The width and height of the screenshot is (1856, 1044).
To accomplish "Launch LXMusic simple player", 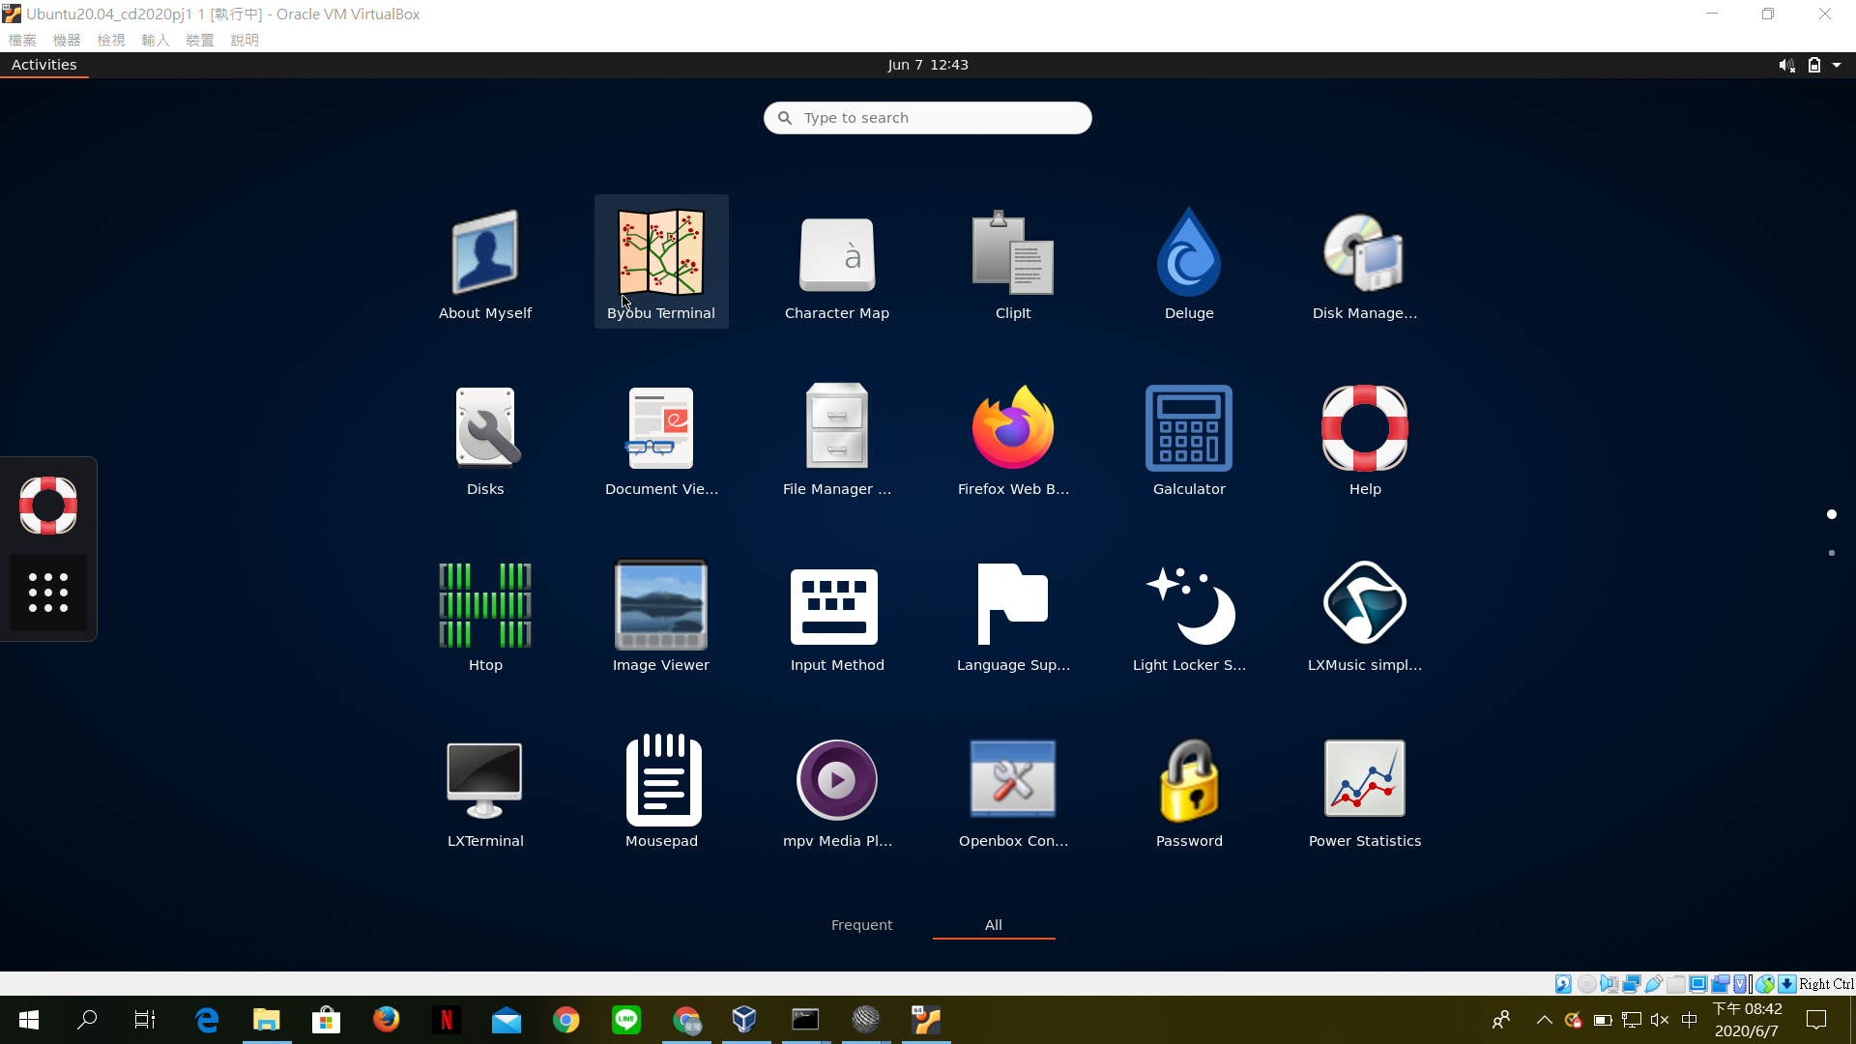I will 1365,613.
